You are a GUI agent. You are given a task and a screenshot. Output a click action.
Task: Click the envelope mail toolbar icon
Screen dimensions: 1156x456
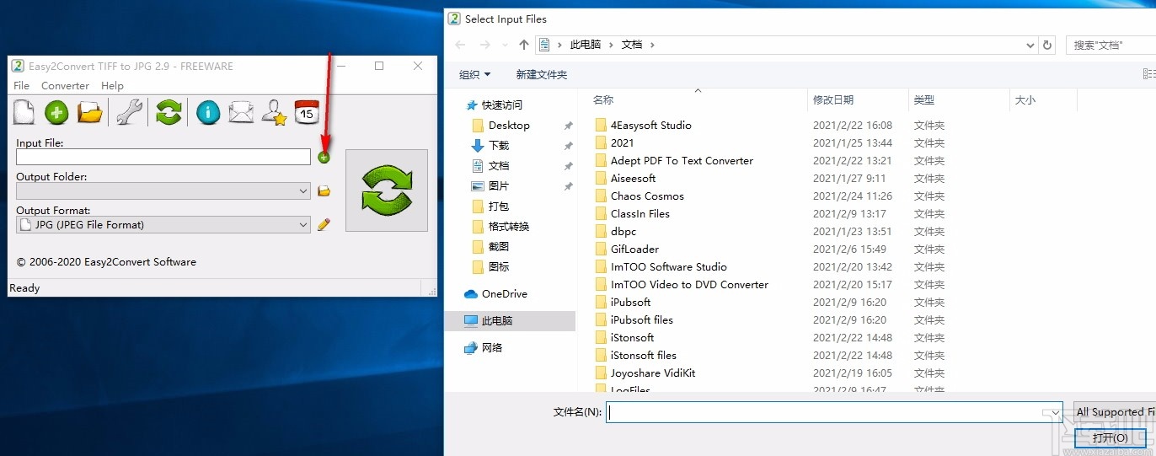(x=241, y=112)
